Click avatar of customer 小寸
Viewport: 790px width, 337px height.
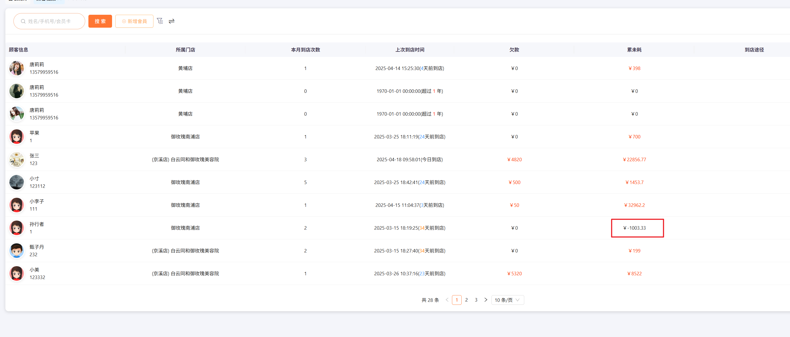point(17,182)
